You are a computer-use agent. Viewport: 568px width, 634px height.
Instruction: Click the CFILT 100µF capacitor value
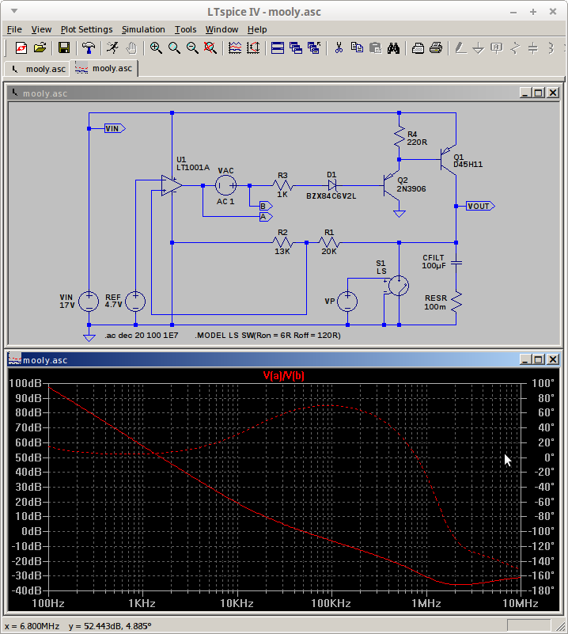tap(434, 266)
